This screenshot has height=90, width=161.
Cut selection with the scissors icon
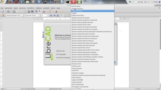pos(44,11)
